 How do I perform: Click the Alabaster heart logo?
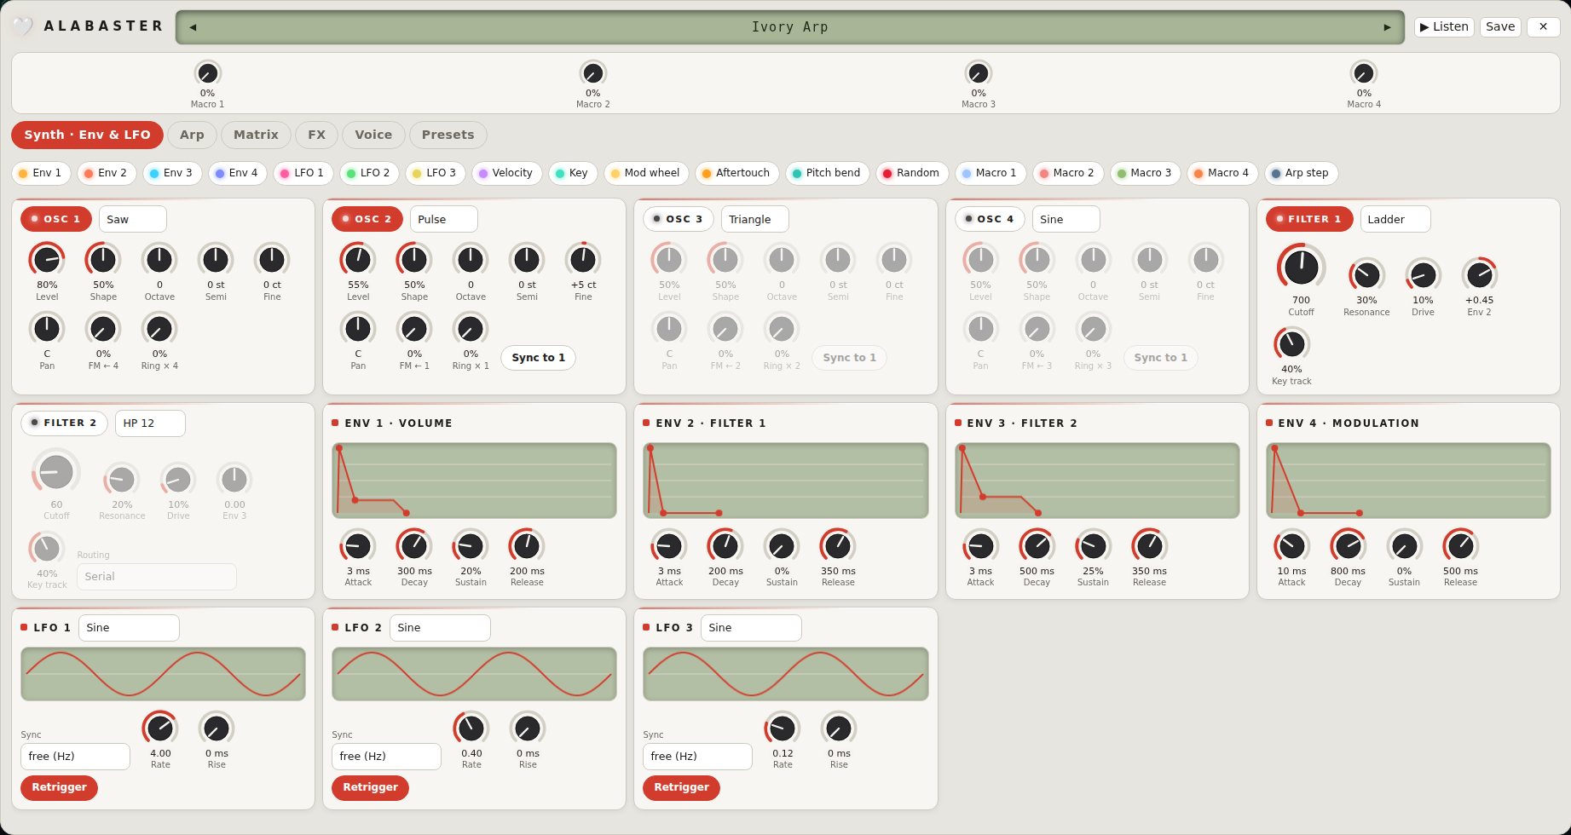pyautogui.click(x=23, y=26)
